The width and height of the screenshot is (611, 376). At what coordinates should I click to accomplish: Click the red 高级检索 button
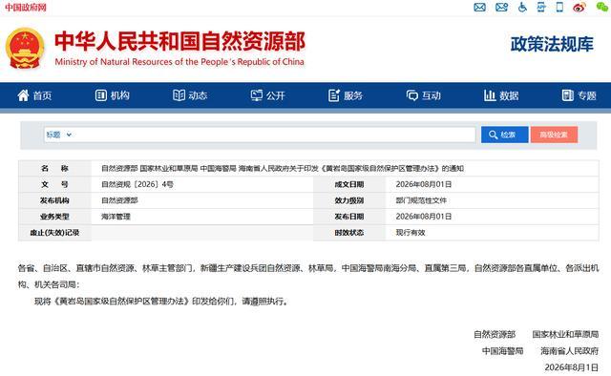click(554, 135)
